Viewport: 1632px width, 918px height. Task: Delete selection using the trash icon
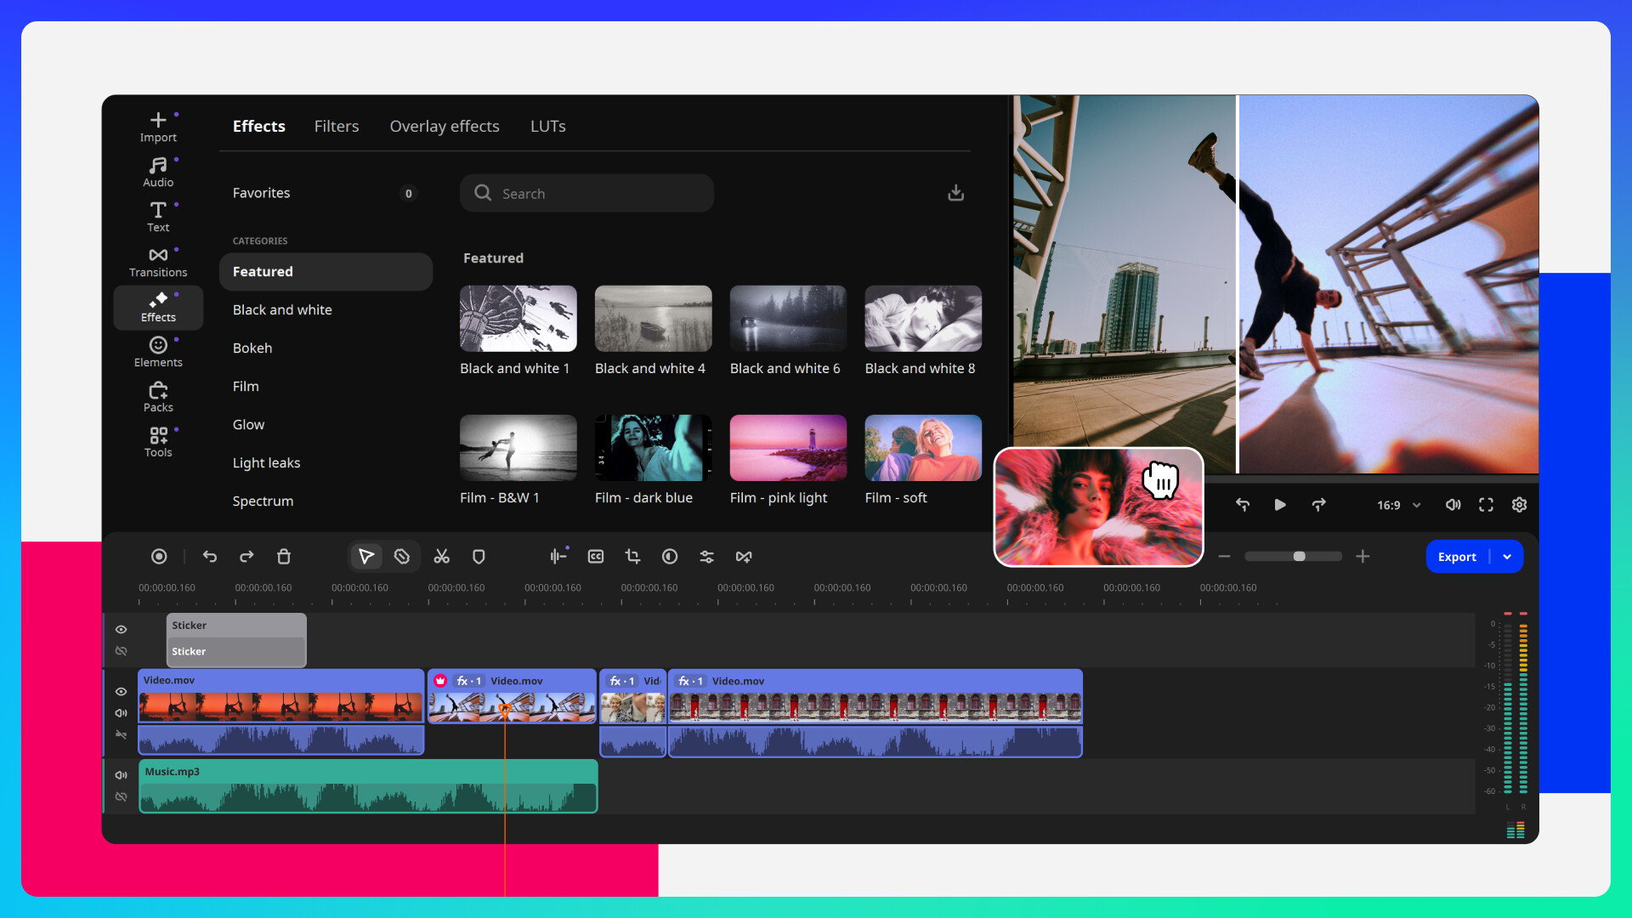(284, 557)
